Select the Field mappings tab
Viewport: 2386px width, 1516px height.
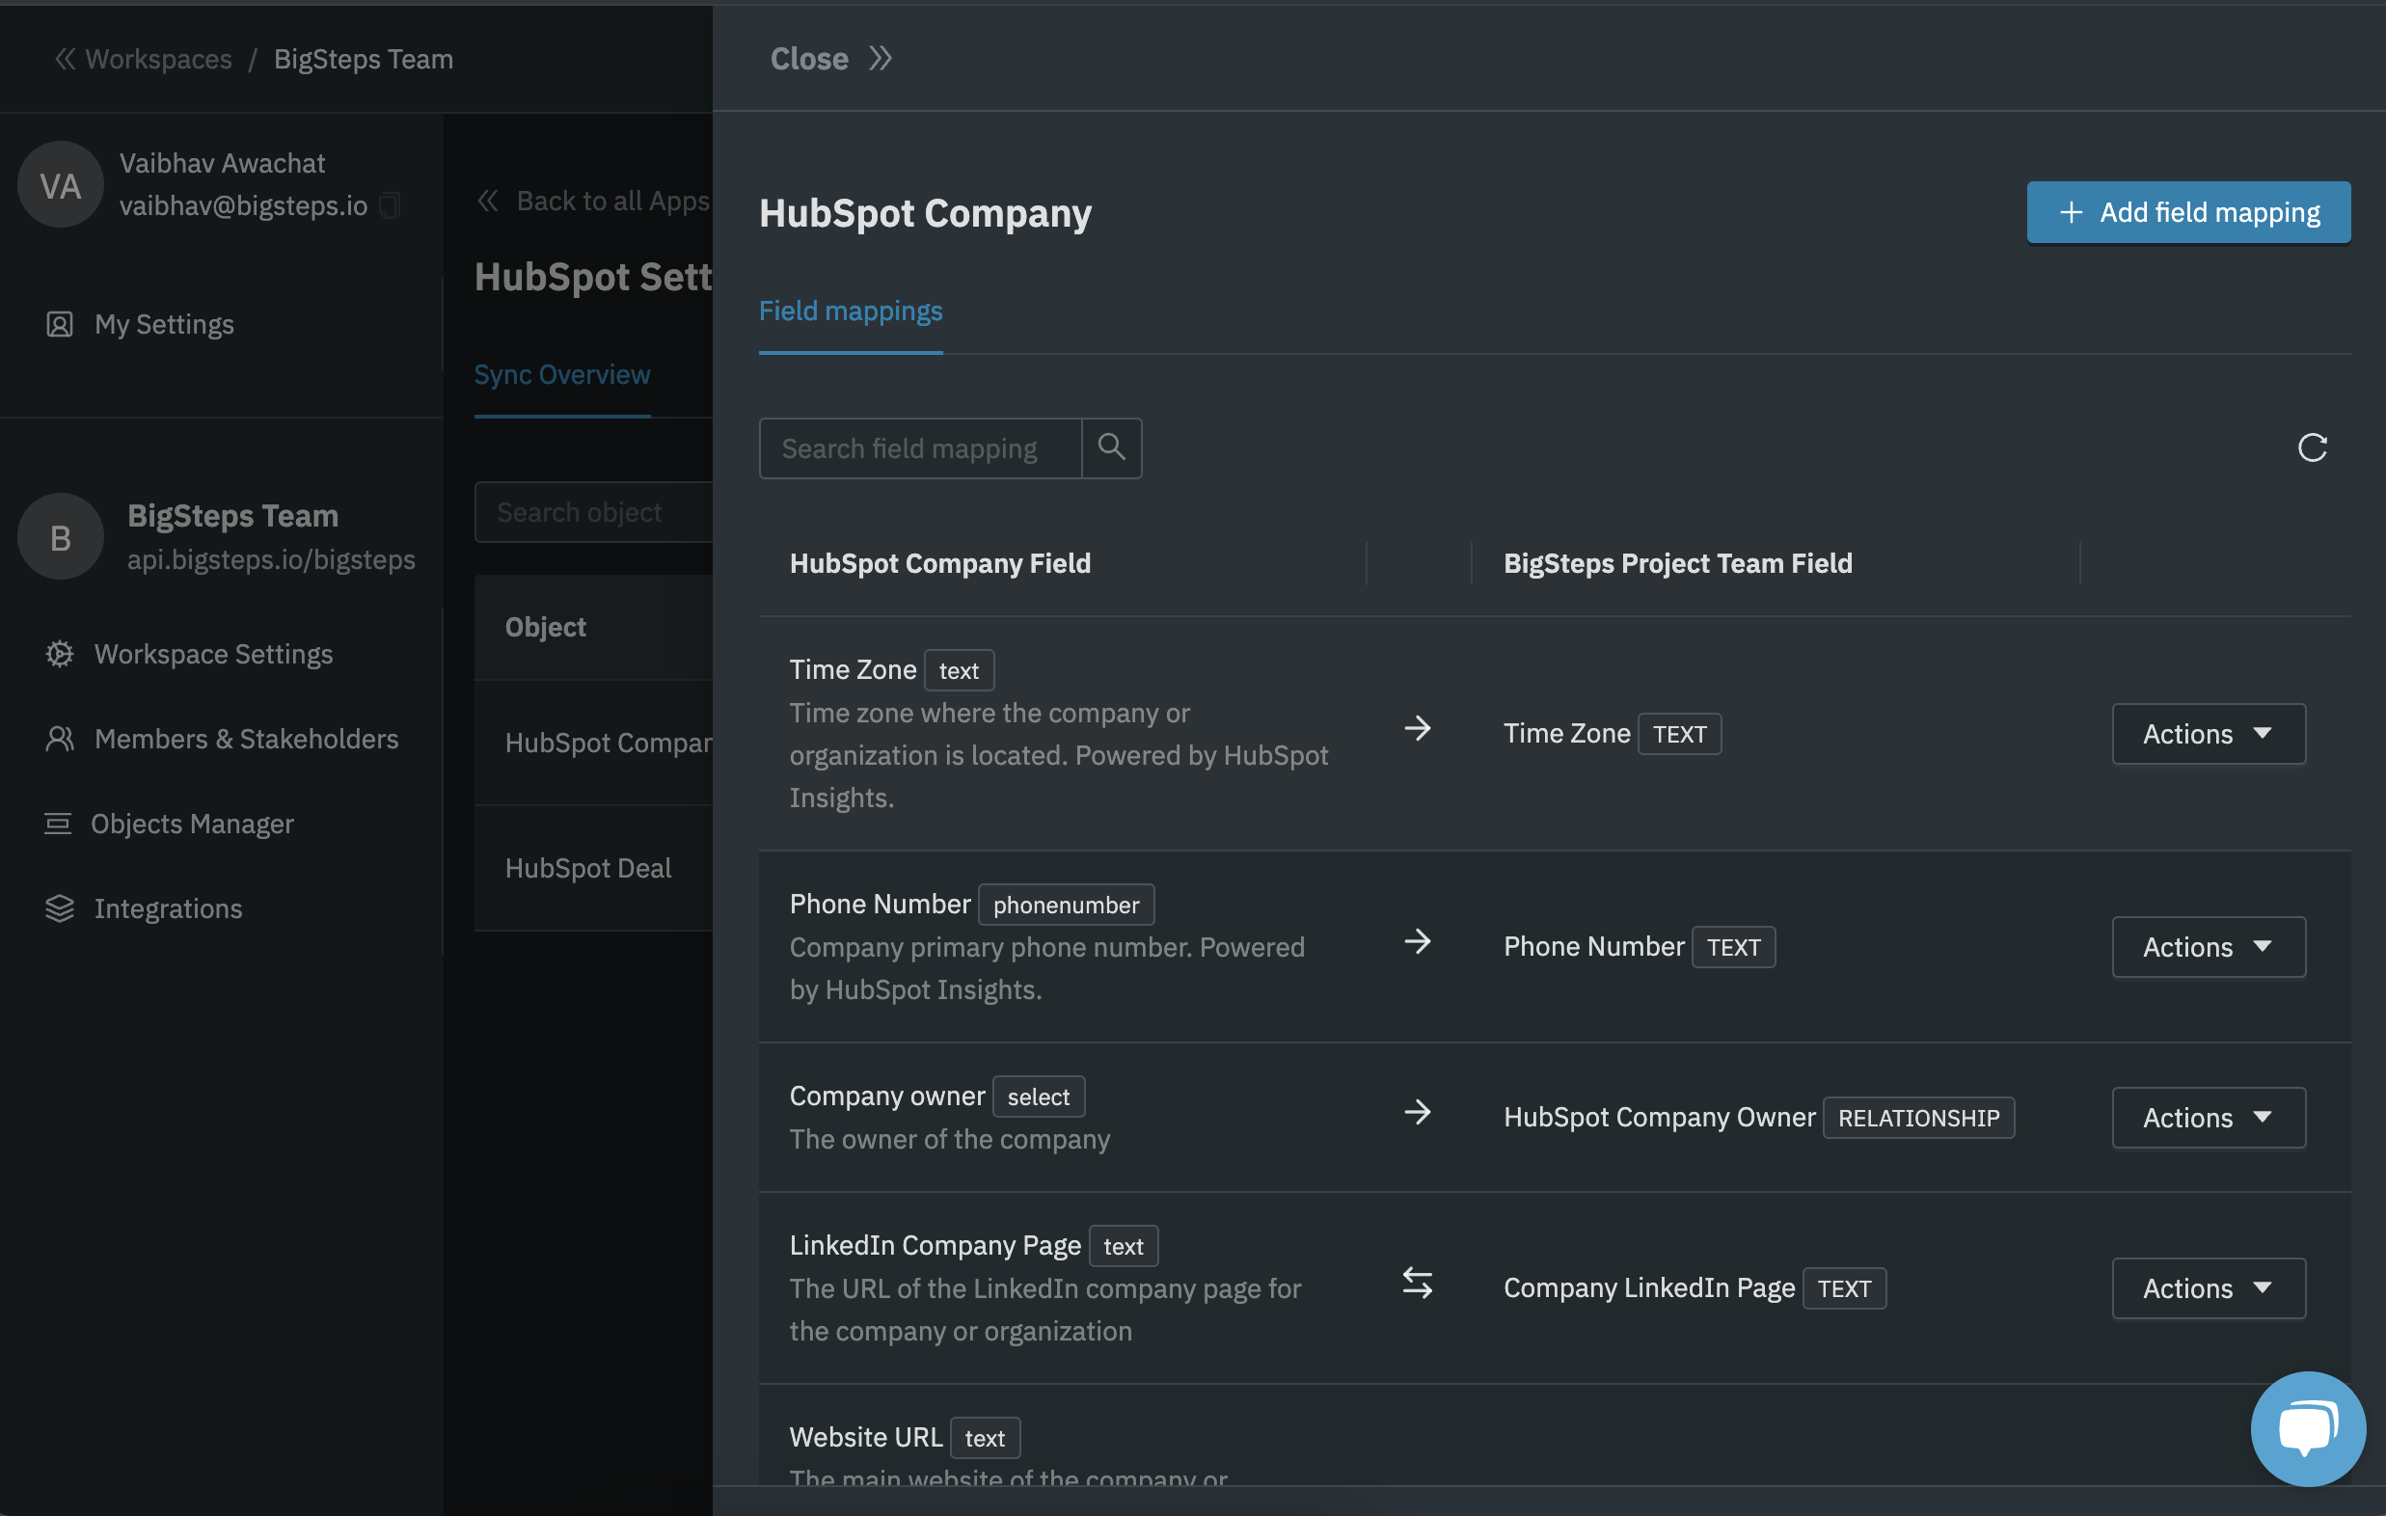point(851,311)
